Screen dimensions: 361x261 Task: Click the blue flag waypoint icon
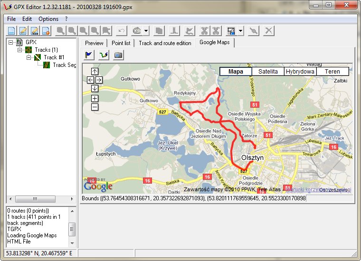tap(89, 55)
